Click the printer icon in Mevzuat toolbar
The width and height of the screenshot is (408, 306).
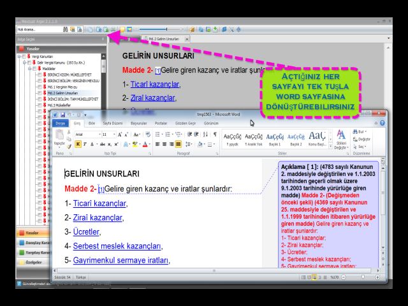(113, 29)
